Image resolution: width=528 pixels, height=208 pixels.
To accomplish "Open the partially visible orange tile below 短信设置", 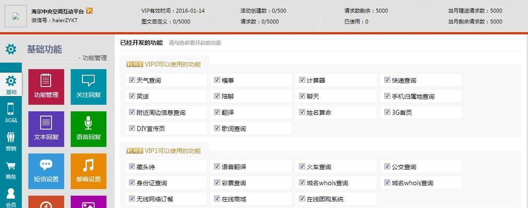I will [46, 202].
